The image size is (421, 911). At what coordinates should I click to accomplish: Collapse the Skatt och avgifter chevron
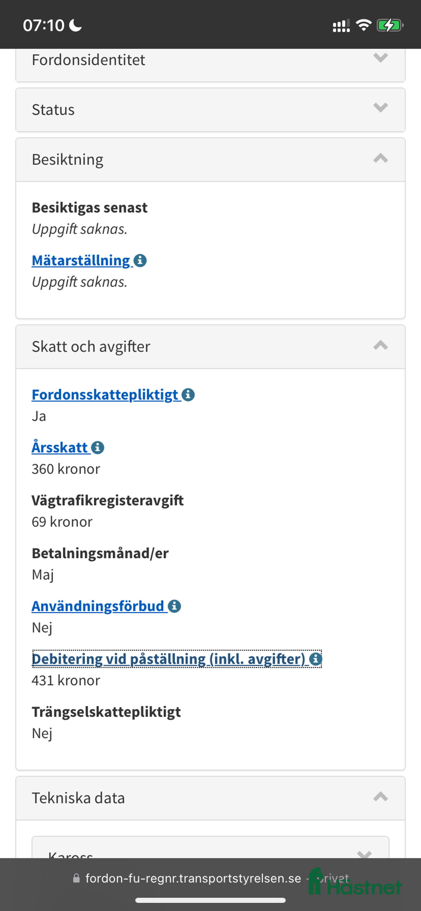[x=380, y=345]
